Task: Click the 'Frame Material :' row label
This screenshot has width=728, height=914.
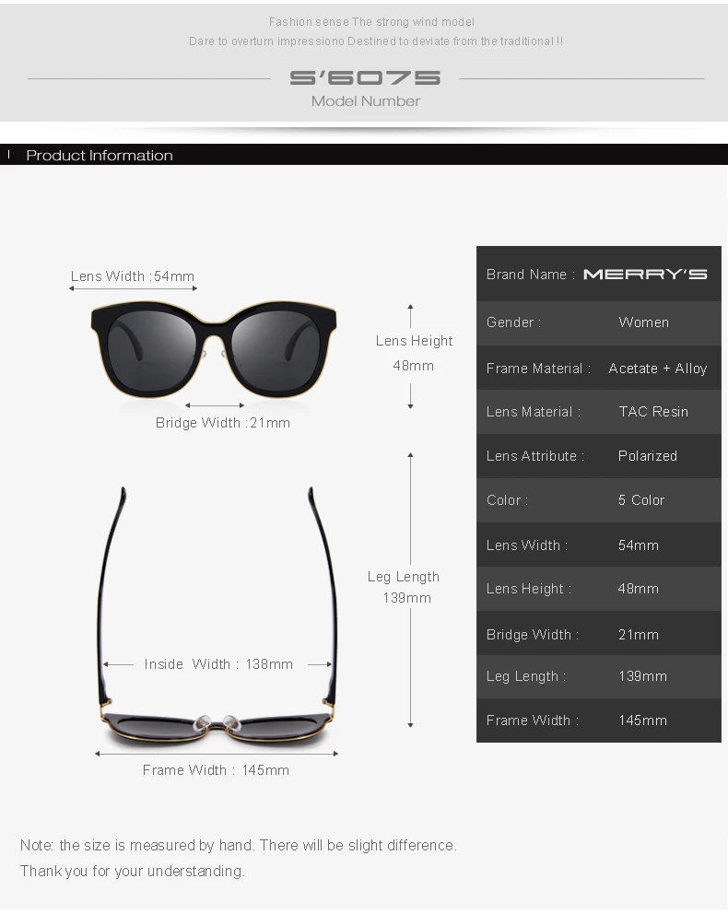Action: tap(538, 369)
